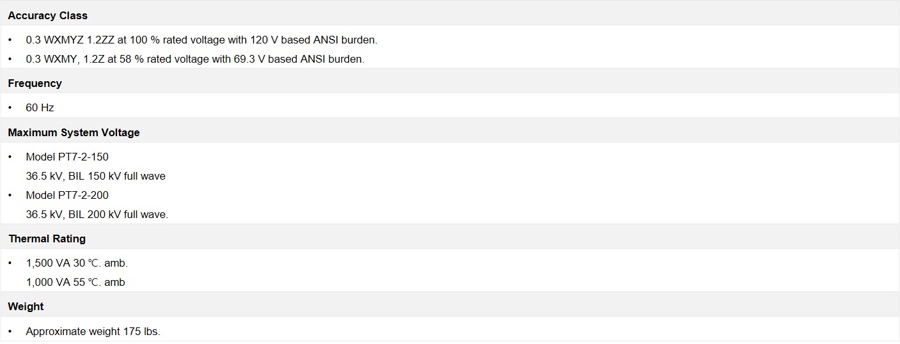Select the 0.3 WXMY, 1.2Z at 58 % line
This screenshot has width=900, height=344.
pyautogui.click(x=195, y=59)
